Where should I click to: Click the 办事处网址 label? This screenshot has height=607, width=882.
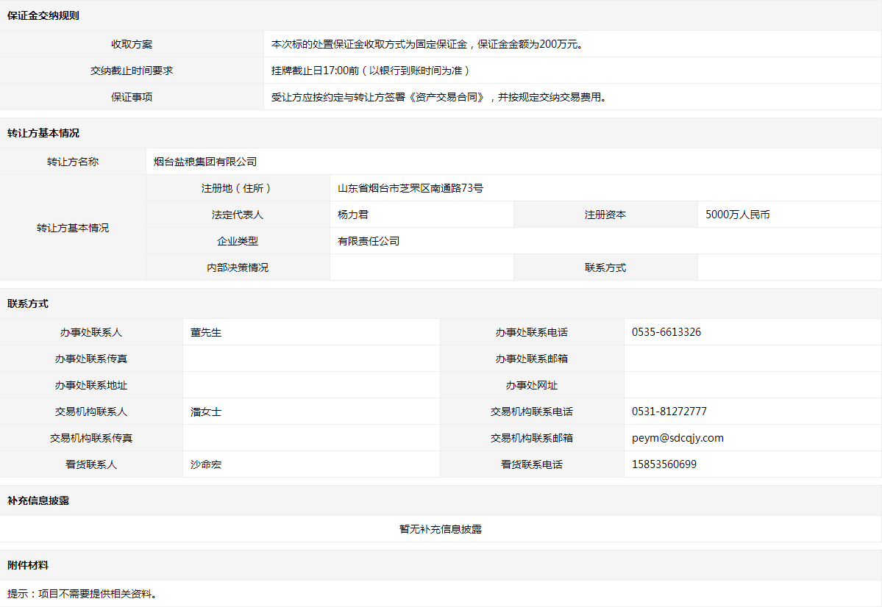coord(532,385)
